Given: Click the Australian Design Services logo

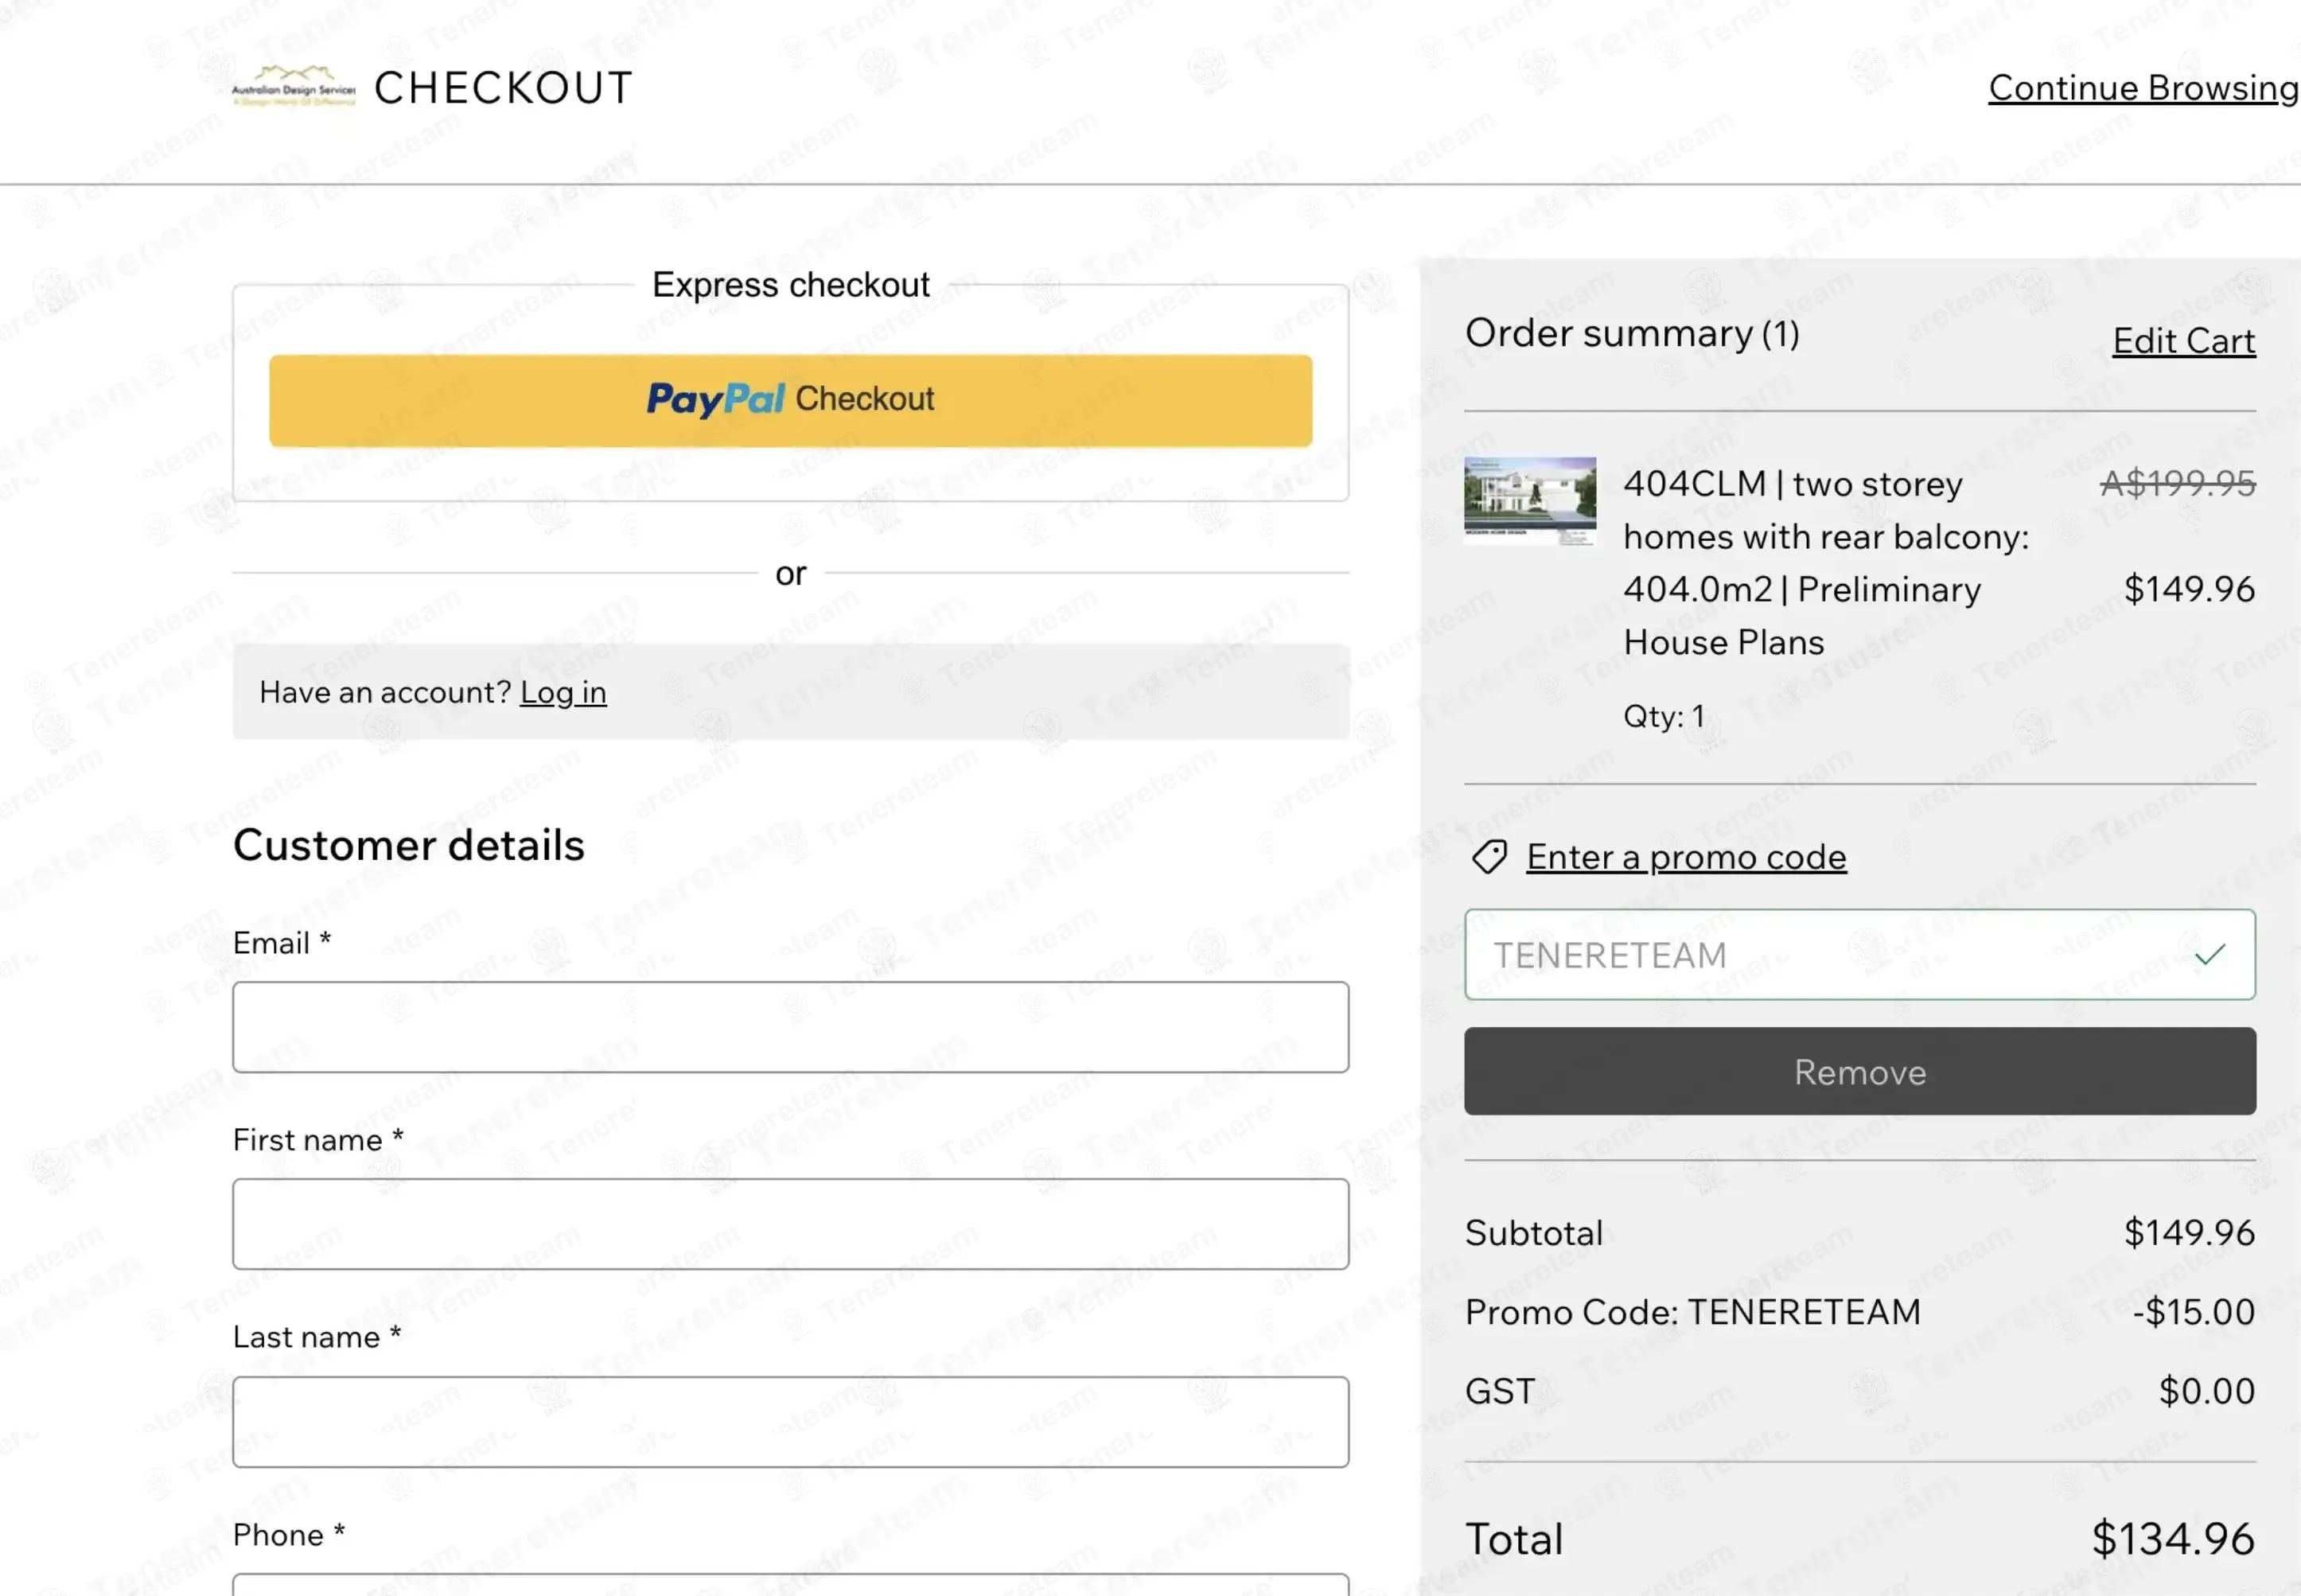Looking at the screenshot, I should point(294,86).
